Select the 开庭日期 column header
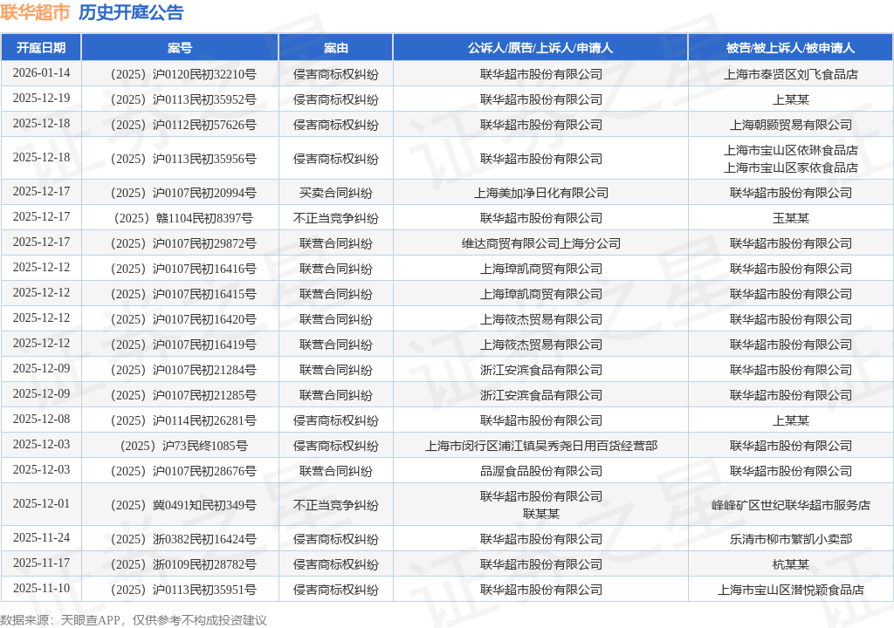 pos(41,48)
